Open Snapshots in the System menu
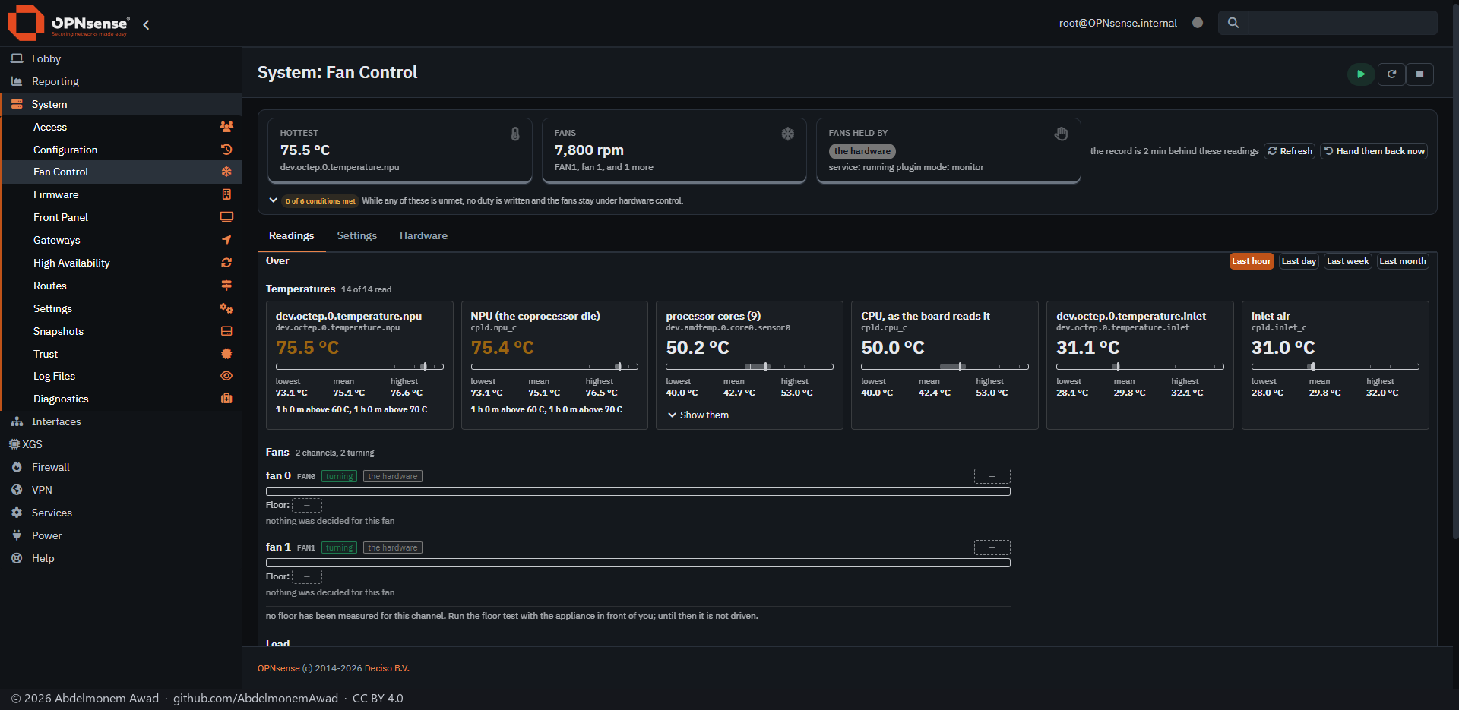The height and width of the screenshot is (710, 1459). click(x=122, y=331)
